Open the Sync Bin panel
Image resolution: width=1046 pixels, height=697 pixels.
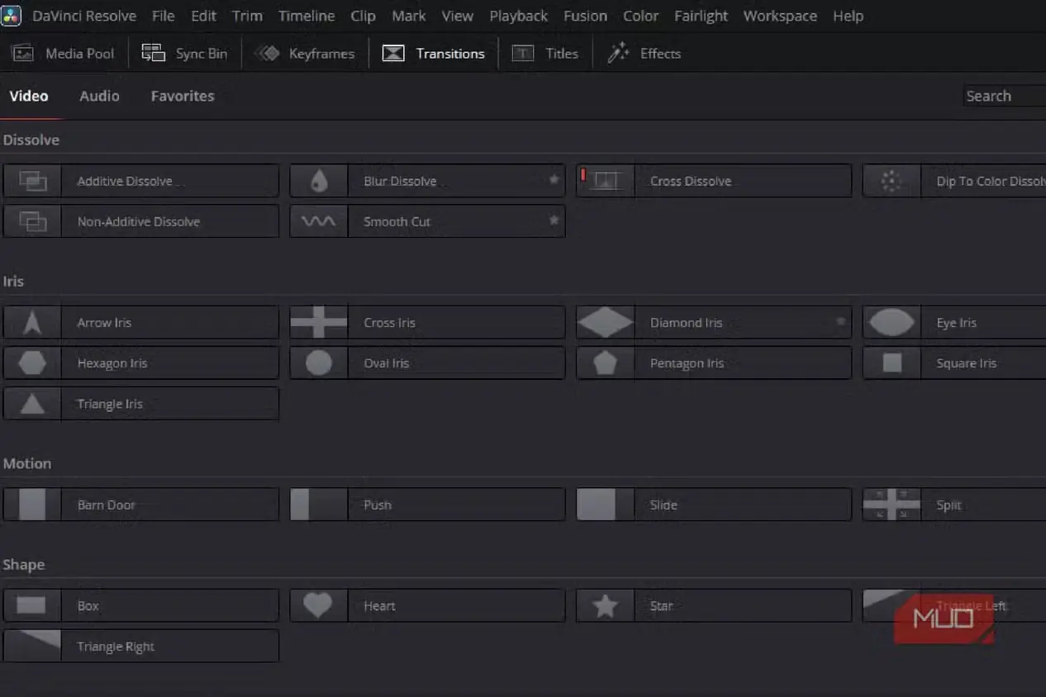184,54
